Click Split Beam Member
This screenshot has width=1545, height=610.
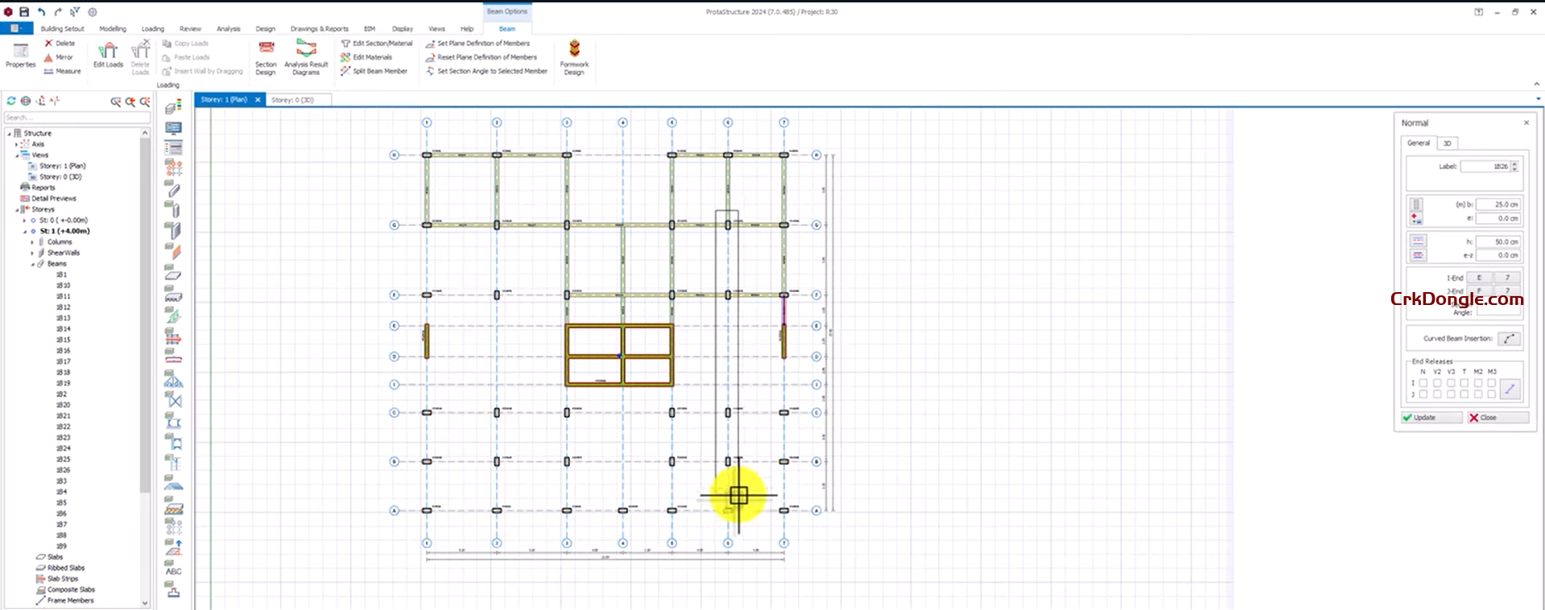coord(374,71)
